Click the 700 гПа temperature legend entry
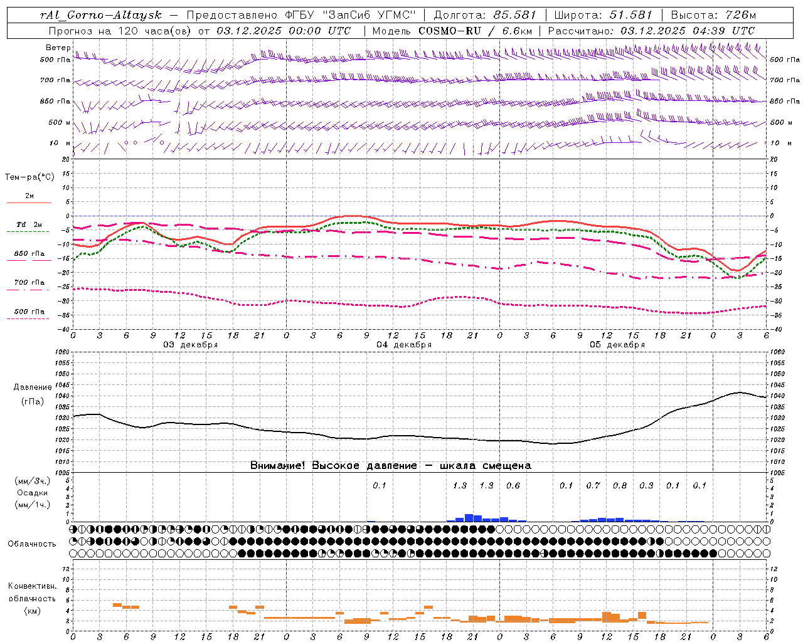This screenshot has height=642, width=803. (29, 283)
